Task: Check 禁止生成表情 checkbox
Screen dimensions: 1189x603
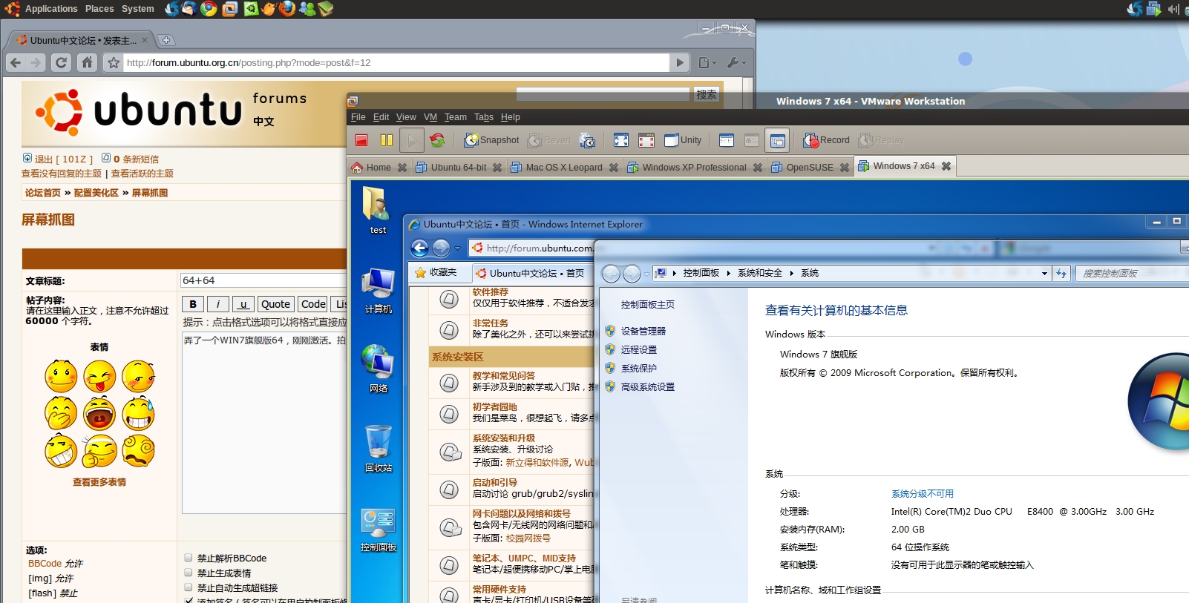Action: [x=189, y=573]
